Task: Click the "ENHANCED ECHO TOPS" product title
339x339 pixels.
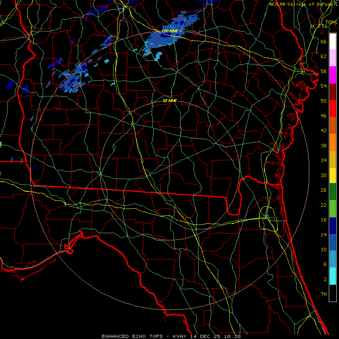Action: [132, 336]
